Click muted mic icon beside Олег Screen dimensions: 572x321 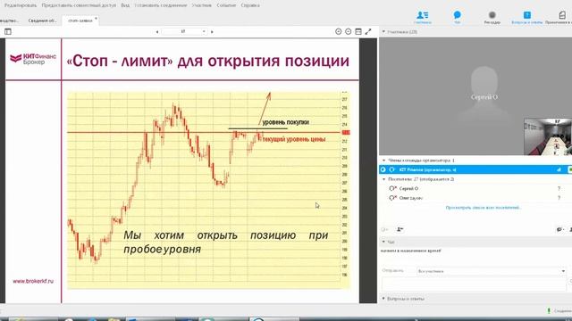point(392,198)
